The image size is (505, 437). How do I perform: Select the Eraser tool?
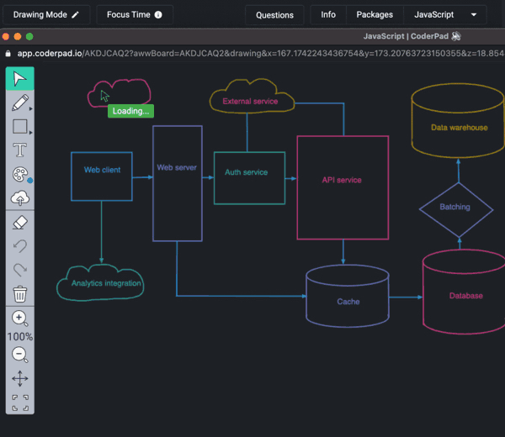(20, 223)
